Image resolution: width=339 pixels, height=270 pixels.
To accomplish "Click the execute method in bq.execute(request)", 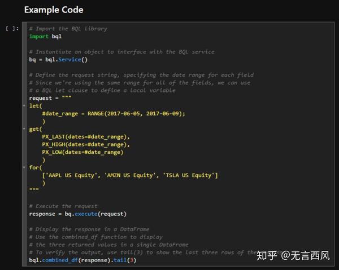I will (x=86, y=214).
